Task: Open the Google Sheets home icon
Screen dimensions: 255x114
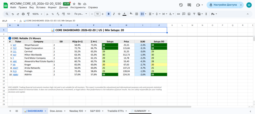Action: point(6,5)
